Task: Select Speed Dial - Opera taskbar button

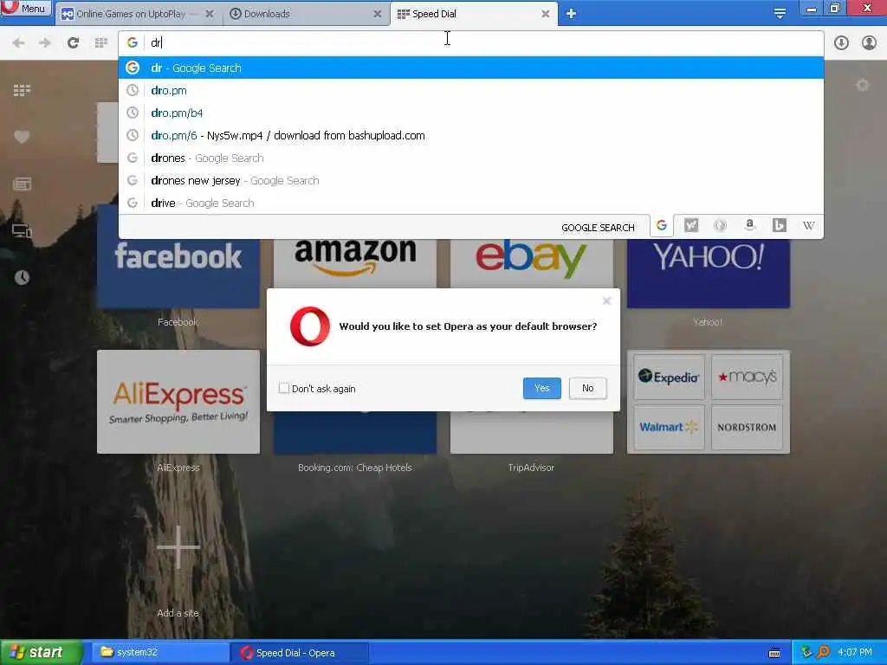Action: (300, 653)
